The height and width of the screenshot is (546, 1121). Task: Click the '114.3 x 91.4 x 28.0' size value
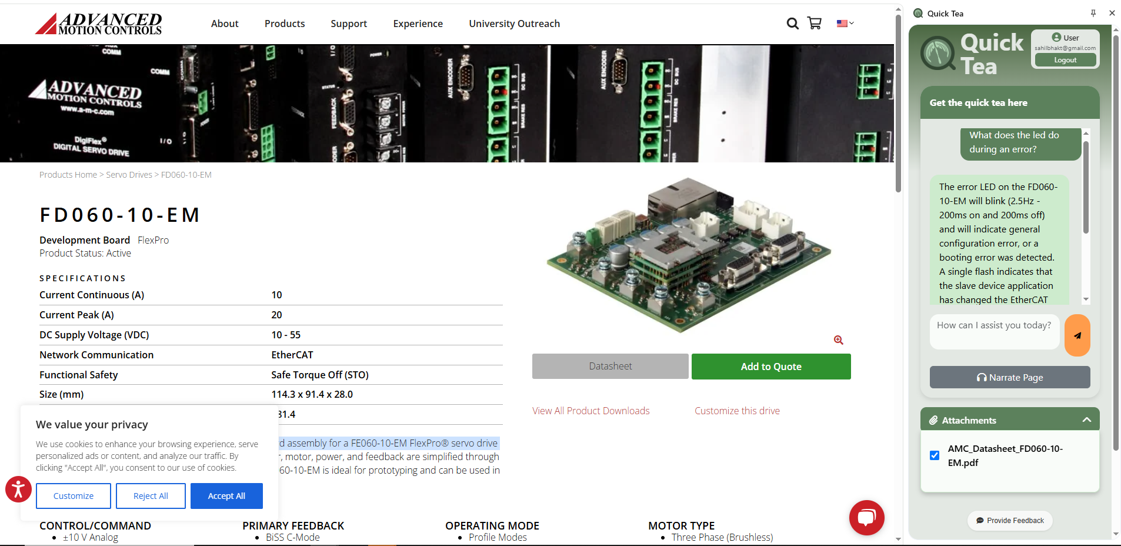(312, 394)
